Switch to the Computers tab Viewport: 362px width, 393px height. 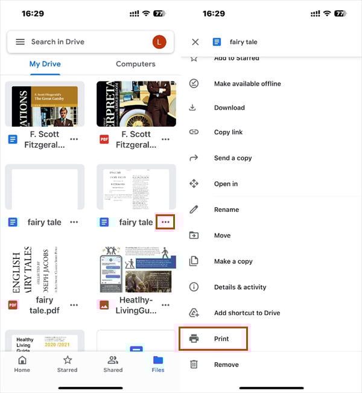tap(136, 64)
